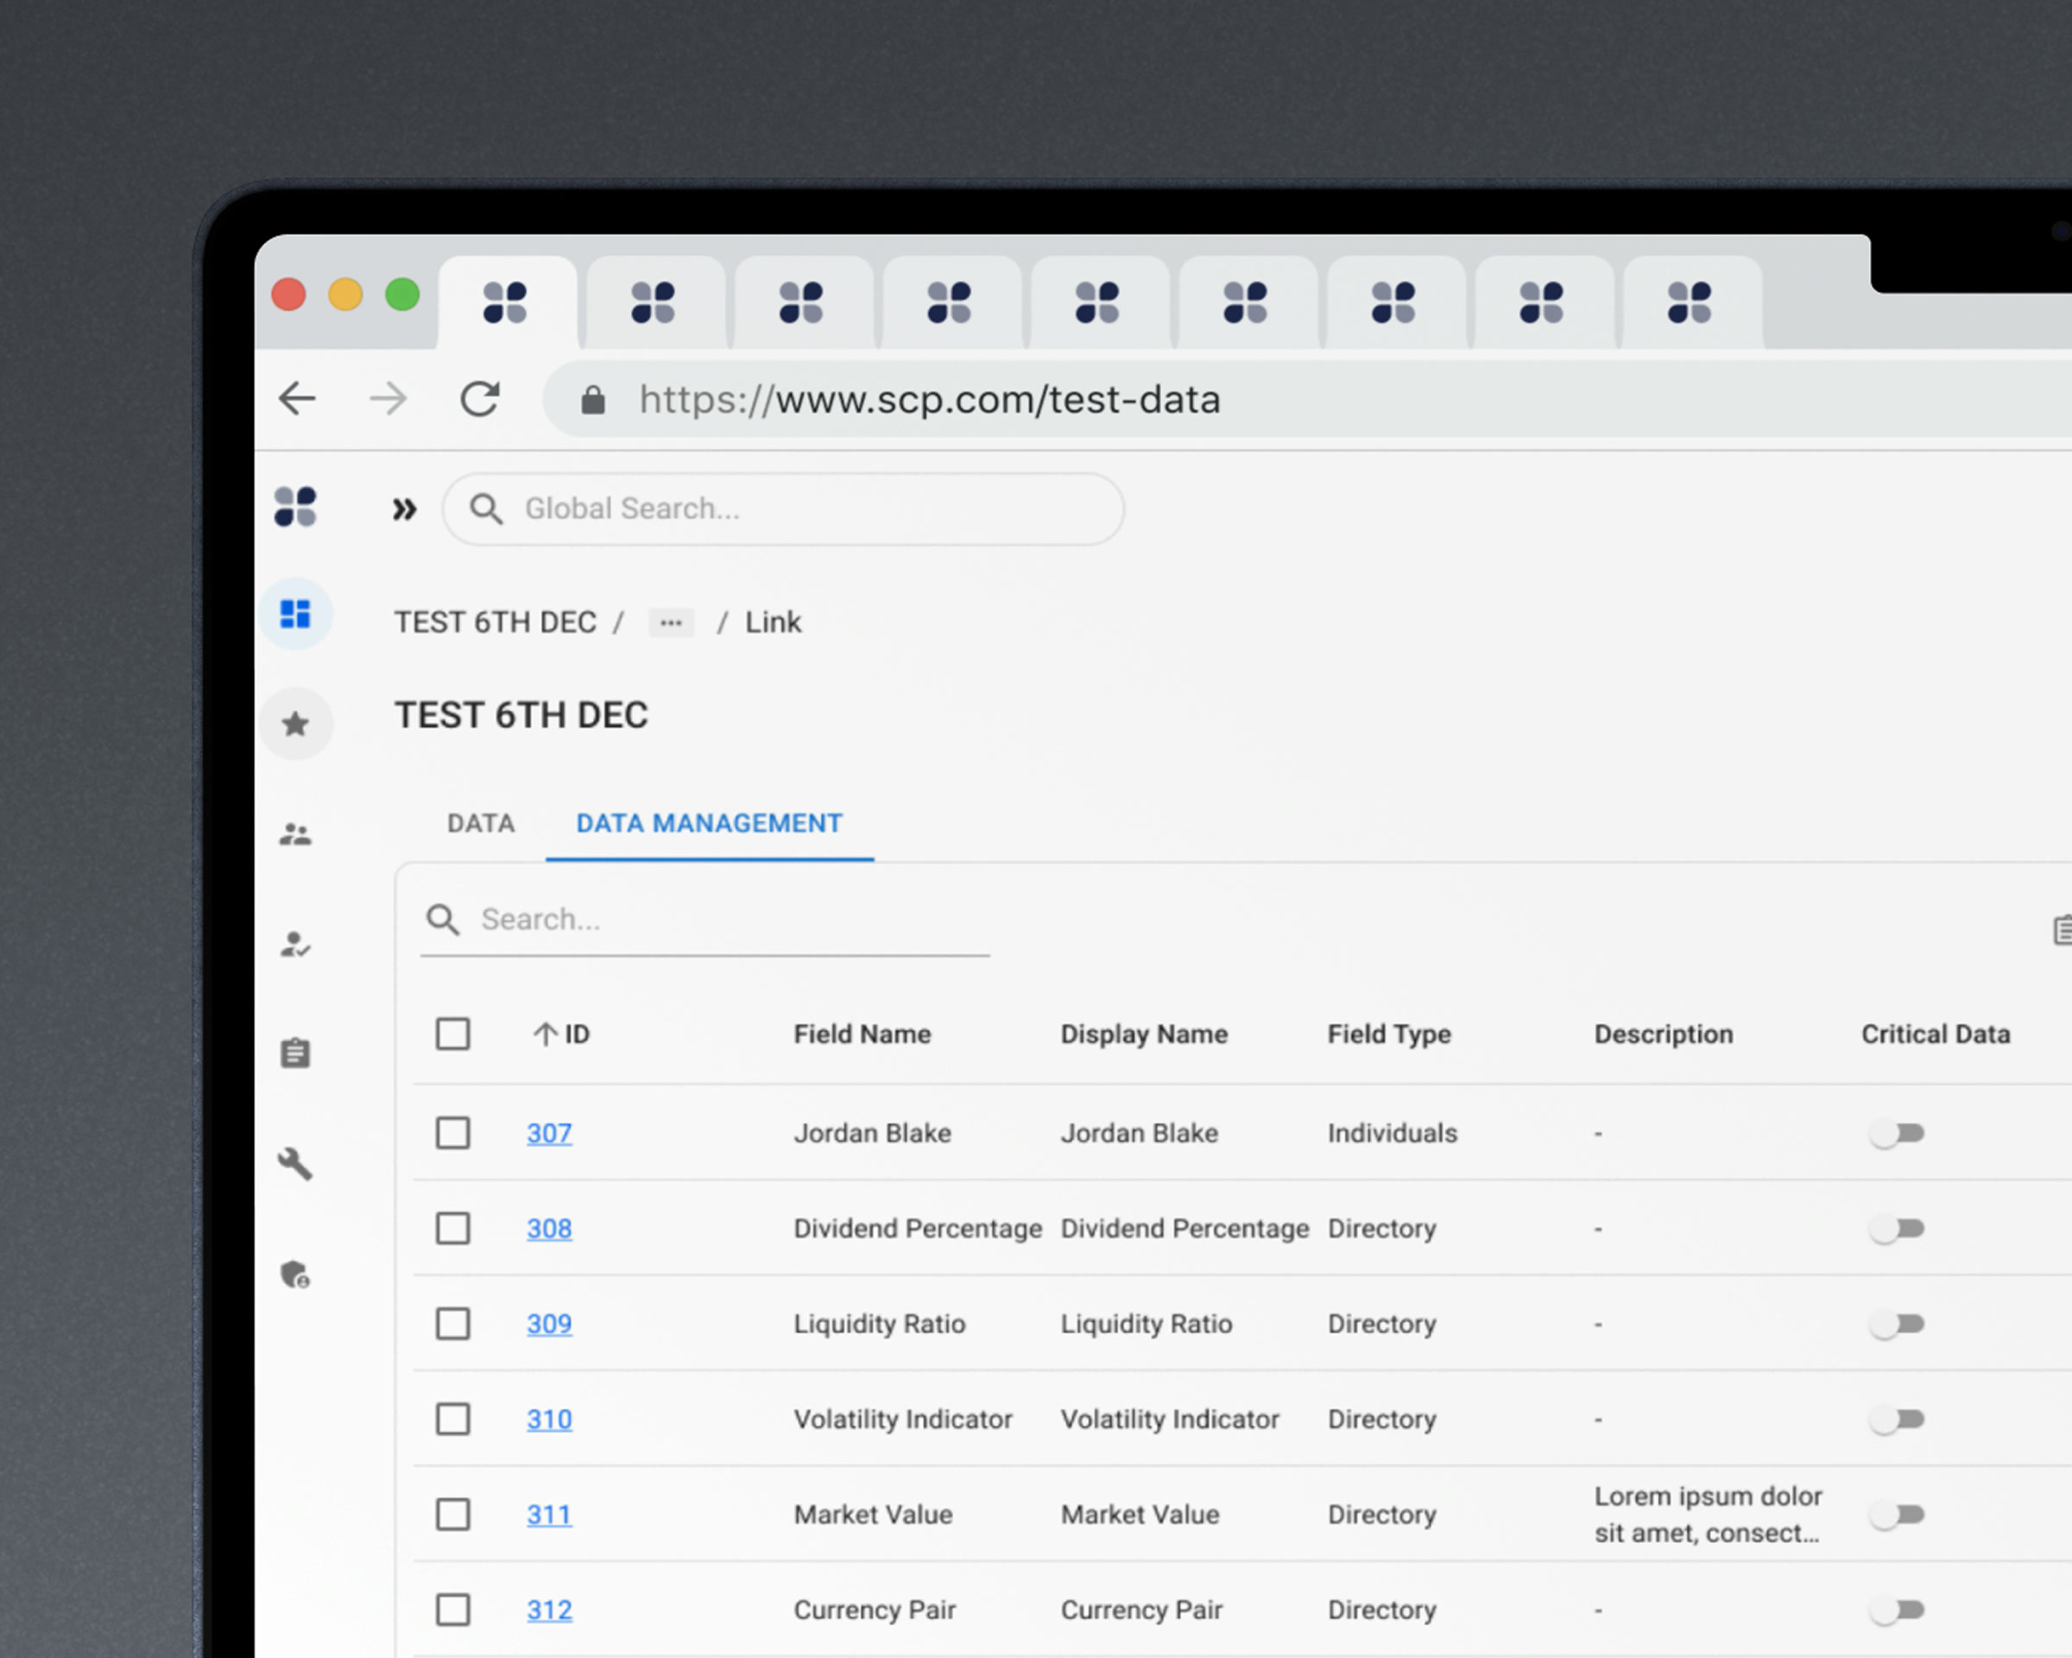Click the Description column header
Viewport: 2072px width, 1658px height.
pyautogui.click(x=1664, y=1035)
